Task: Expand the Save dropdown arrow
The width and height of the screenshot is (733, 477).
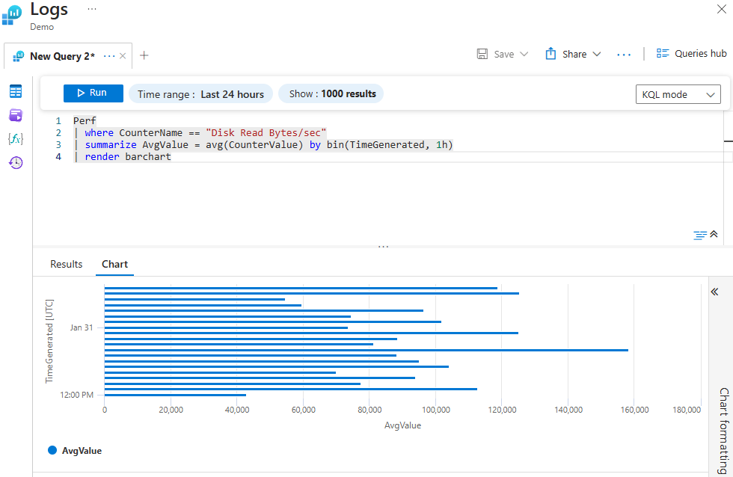Action: [x=524, y=54]
